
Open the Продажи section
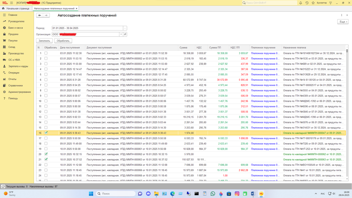[x=13, y=34]
